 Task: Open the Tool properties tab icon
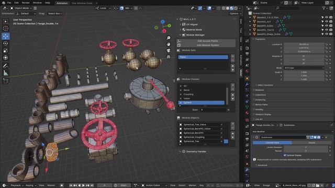[247, 41]
